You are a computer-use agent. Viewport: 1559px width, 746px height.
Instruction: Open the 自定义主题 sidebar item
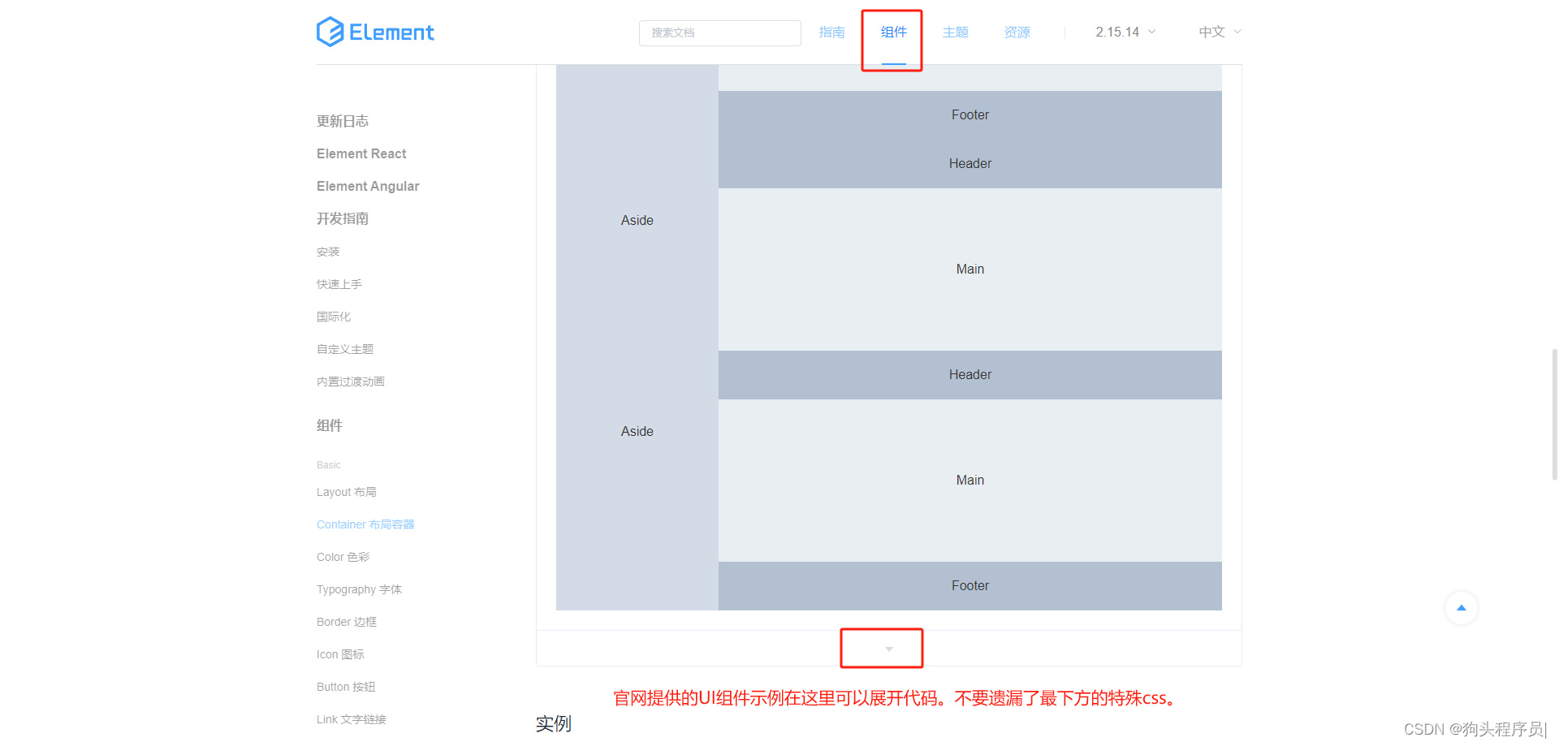tap(345, 349)
